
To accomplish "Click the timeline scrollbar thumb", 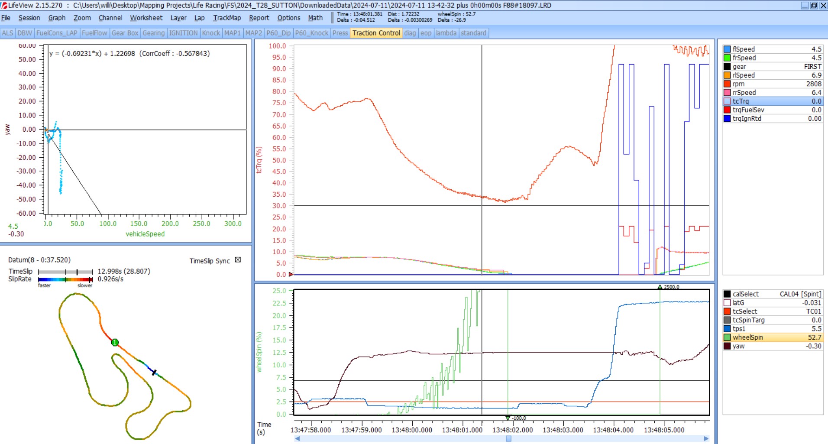I will [x=508, y=438].
